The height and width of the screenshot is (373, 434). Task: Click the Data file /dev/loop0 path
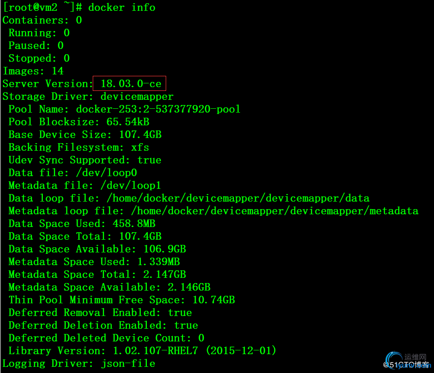click(x=106, y=173)
